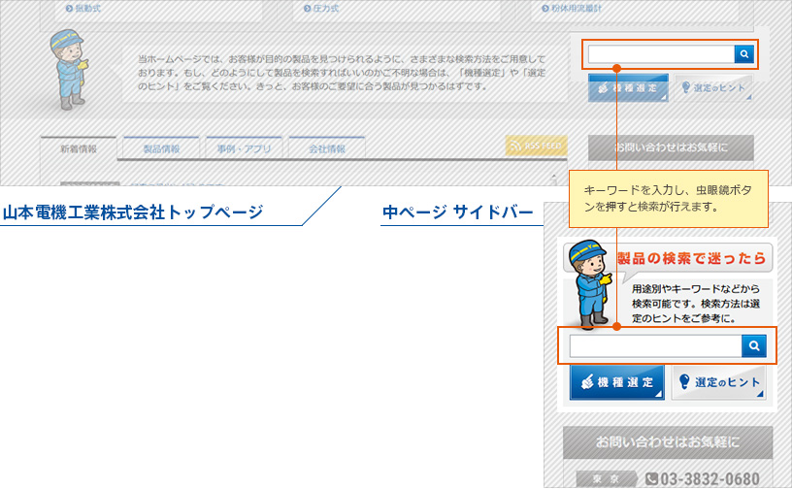Image resolution: width=792 pixels, height=489 pixels.
Task: Click the 製品の検索で迷ったら banner
Action: (691, 258)
